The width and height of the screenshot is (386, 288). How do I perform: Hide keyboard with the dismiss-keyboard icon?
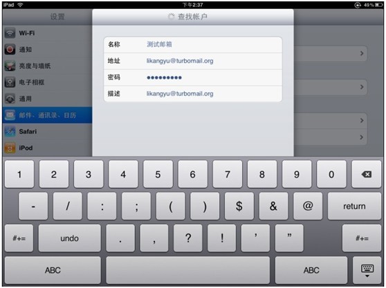[367, 270]
